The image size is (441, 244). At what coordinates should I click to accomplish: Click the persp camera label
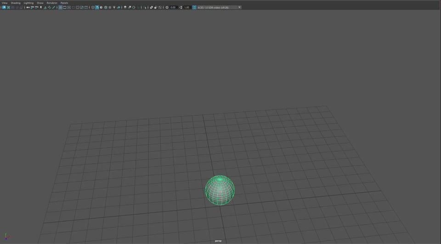[218, 241]
